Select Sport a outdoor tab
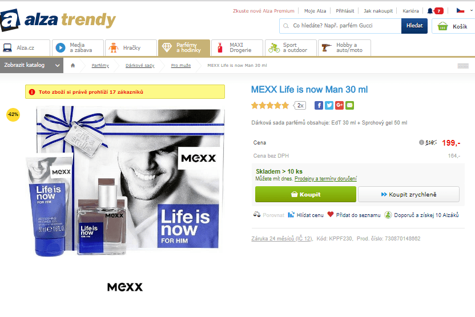This screenshot has height=317, width=475. [291, 48]
